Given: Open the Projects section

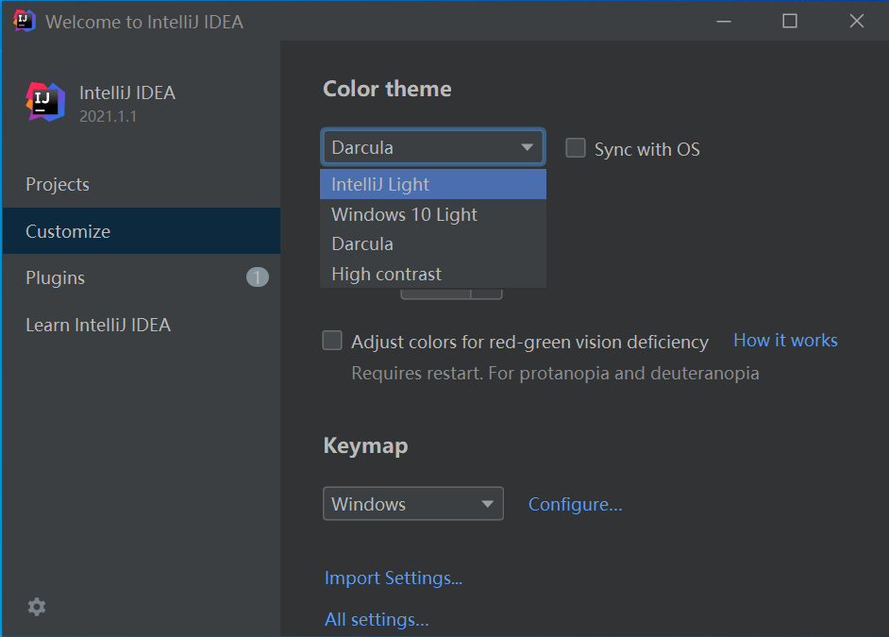Looking at the screenshot, I should (x=142, y=184).
